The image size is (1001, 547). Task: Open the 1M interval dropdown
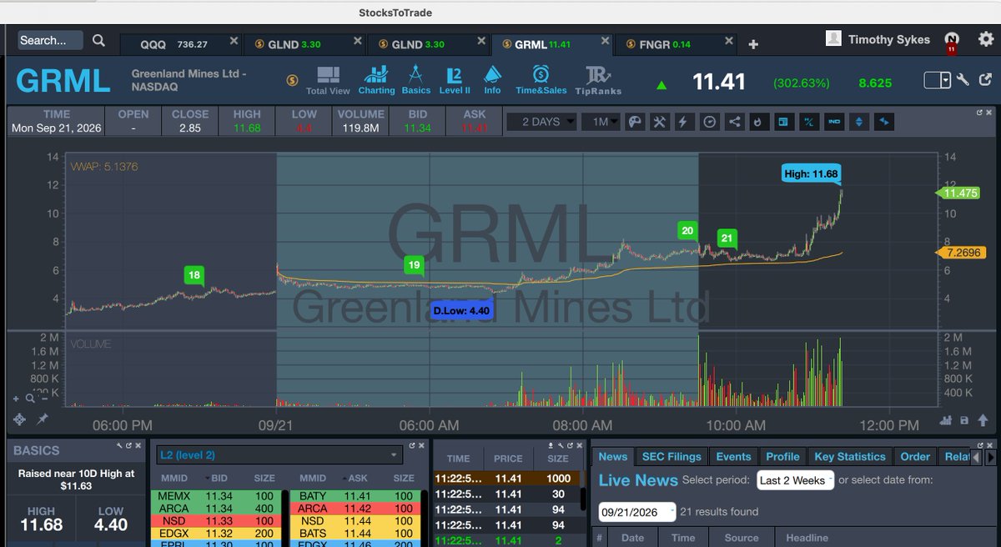click(x=601, y=122)
